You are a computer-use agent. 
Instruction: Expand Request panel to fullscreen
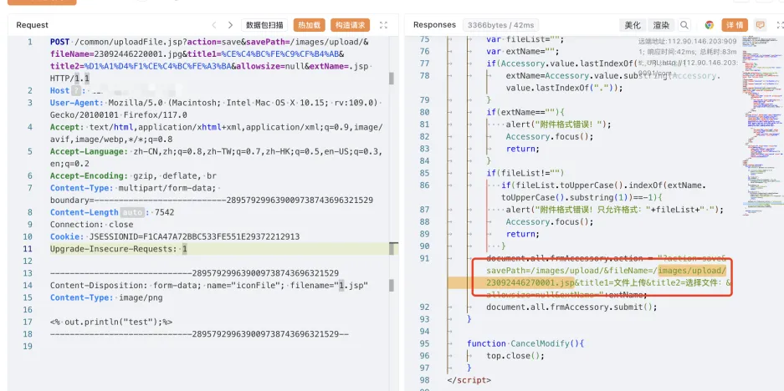coord(383,25)
